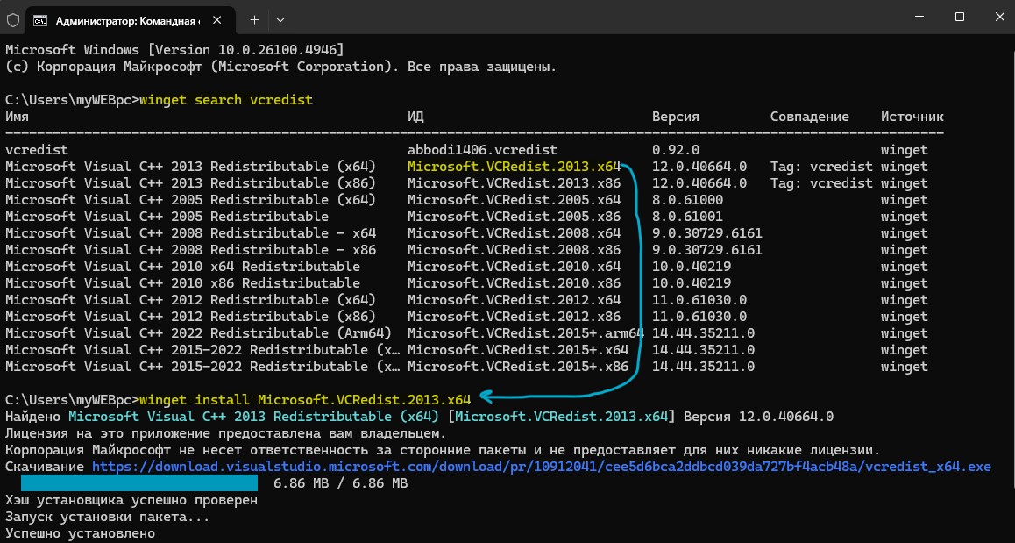This screenshot has height=543, width=1015.
Task: Select ID Microsoft.VCRedist.2010.x86
Action: 514,283
